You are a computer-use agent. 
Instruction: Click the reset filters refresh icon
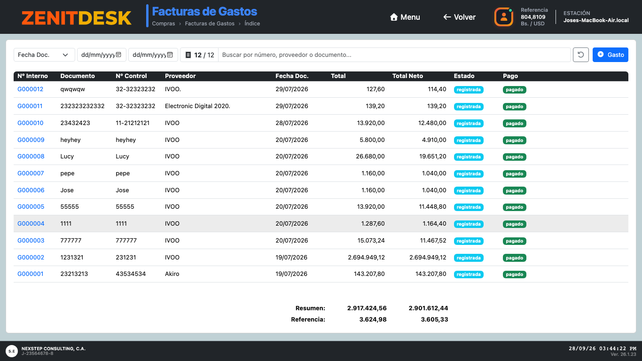pos(581,55)
